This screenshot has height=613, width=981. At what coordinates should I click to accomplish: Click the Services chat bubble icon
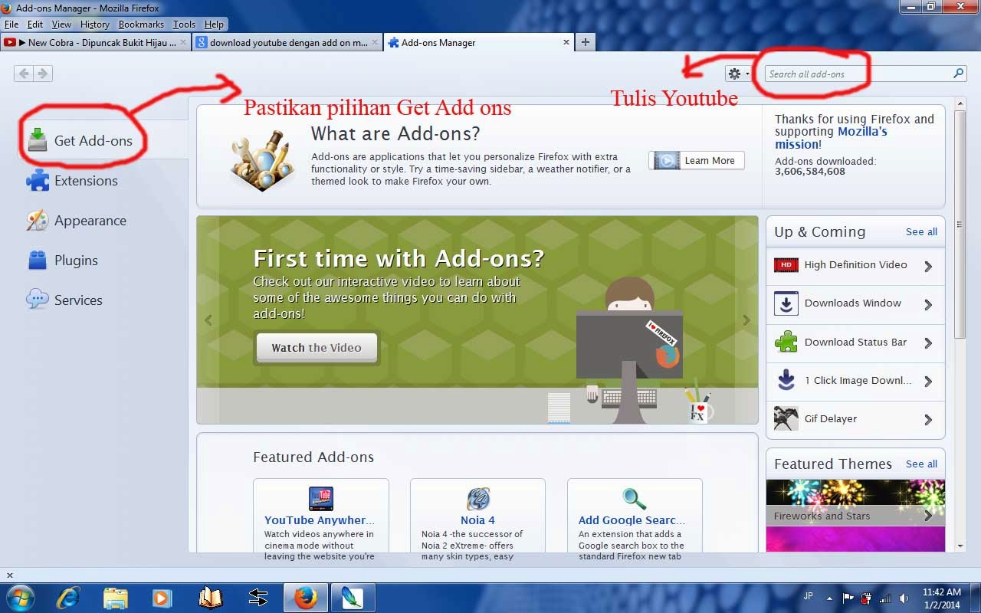click(38, 300)
